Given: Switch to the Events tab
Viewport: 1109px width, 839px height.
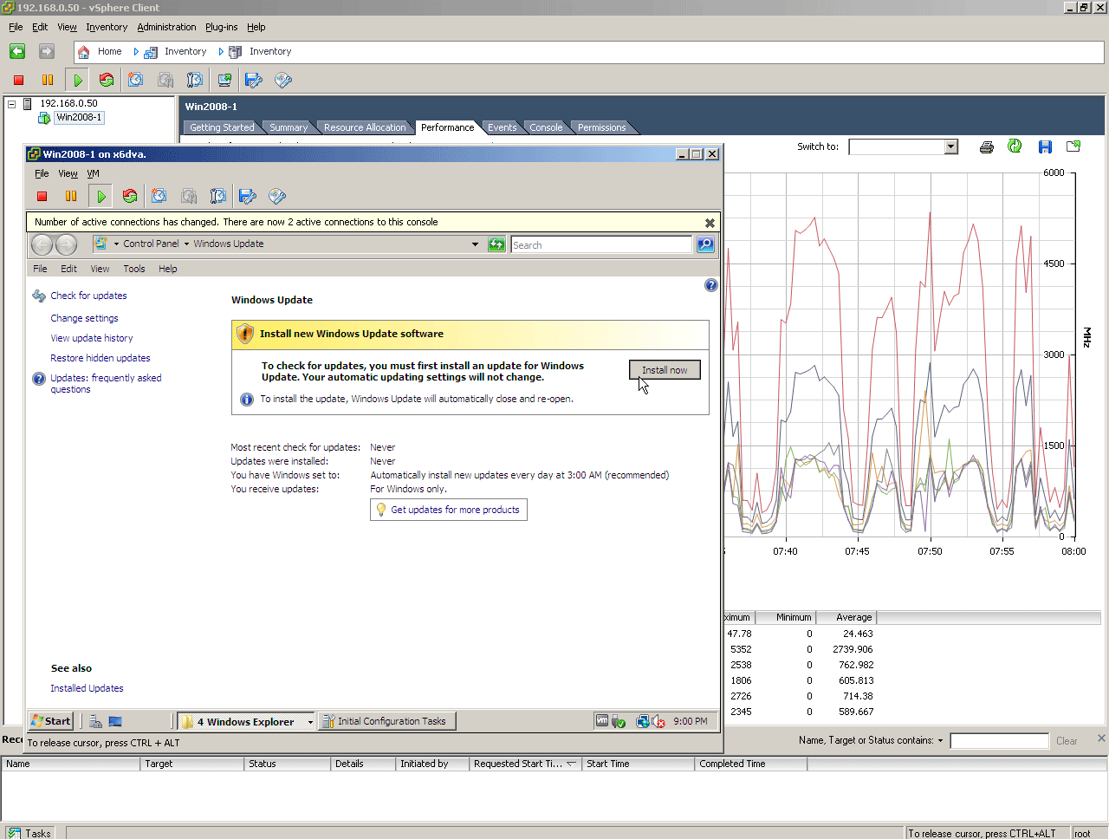Looking at the screenshot, I should click(502, 127).
